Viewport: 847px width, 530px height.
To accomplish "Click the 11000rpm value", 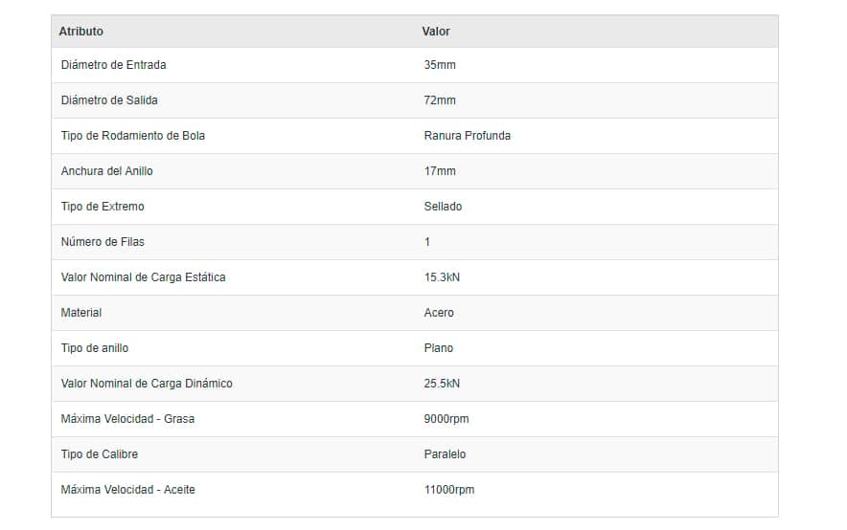I will tap(448, 490).
